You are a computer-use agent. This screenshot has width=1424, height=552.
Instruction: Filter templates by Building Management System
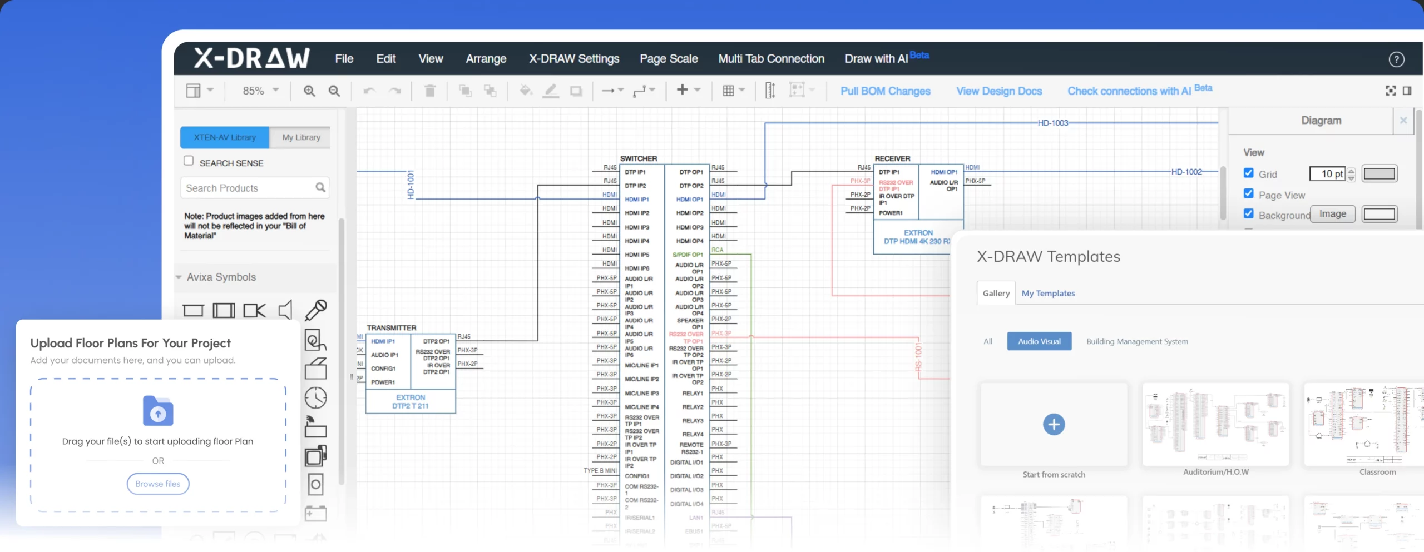[1137, 341]
